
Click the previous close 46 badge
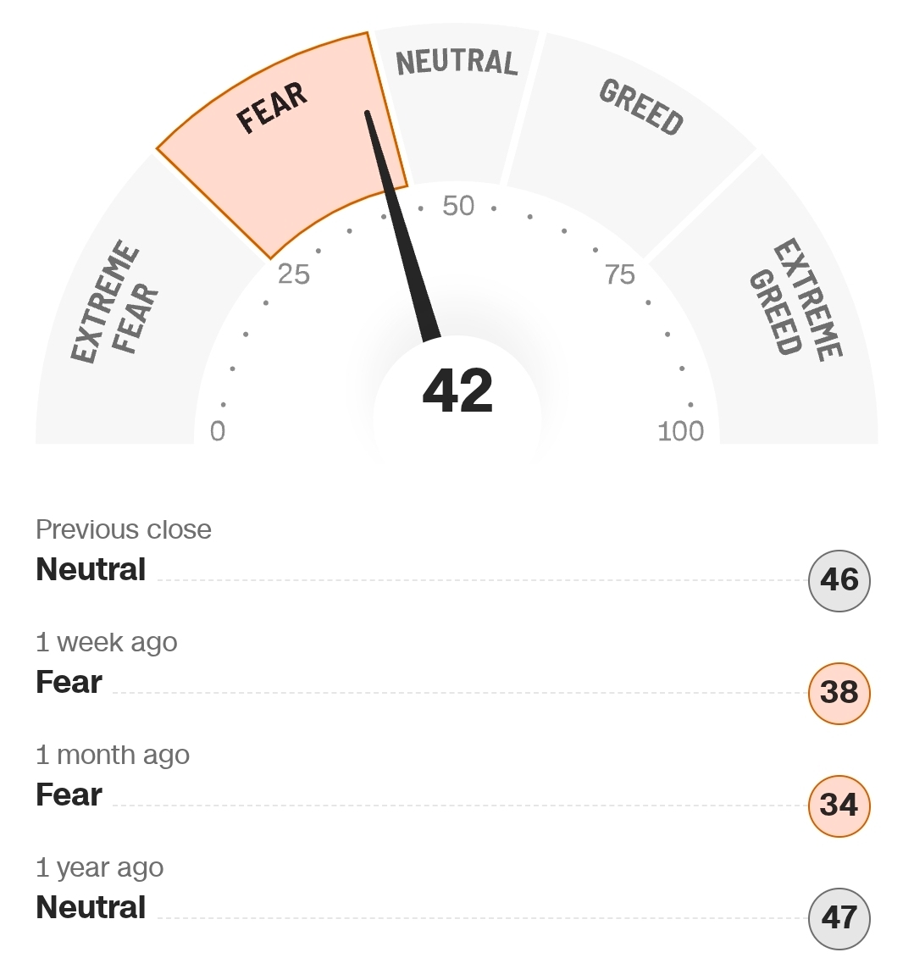point(839,580)
